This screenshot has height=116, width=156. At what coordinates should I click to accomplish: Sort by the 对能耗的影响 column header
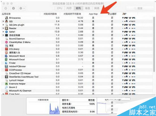pos(50,14)
